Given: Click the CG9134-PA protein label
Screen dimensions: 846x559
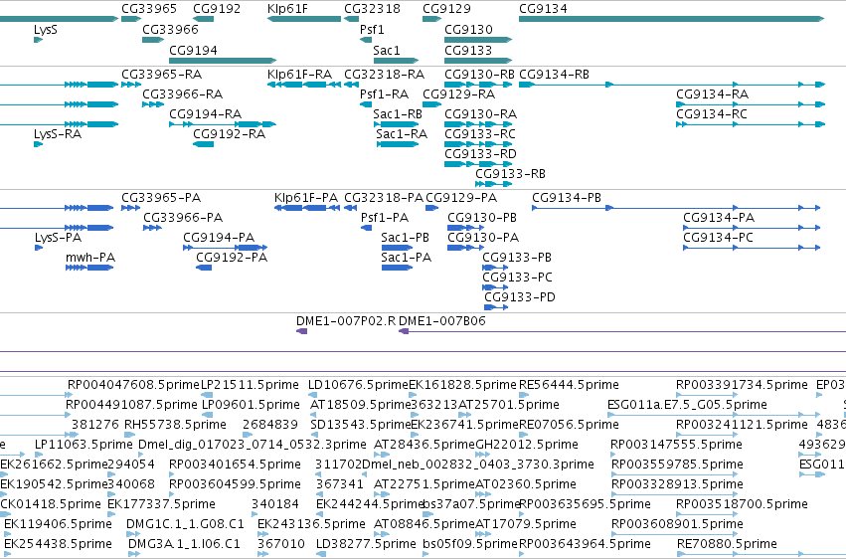Looking at the screenshot, I should (719, 218).
